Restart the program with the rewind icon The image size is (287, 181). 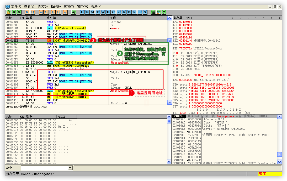[14, 12]
